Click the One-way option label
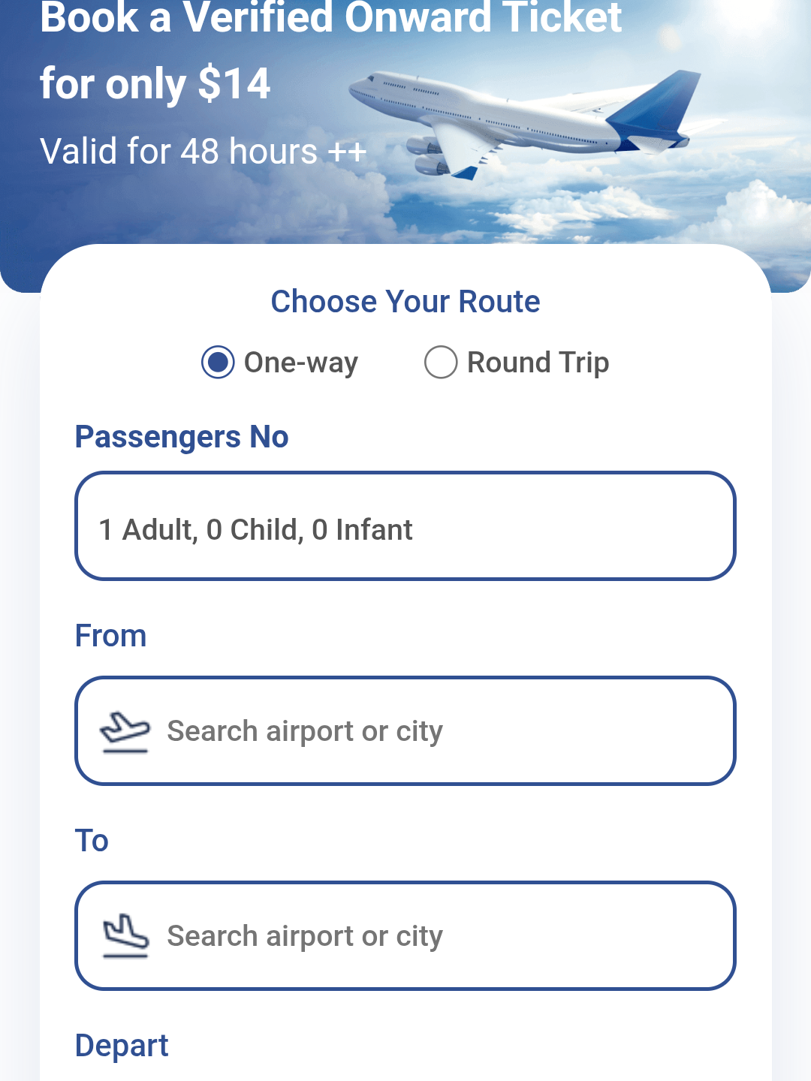This screenshot has width=811, height=1081. [301, 363]
